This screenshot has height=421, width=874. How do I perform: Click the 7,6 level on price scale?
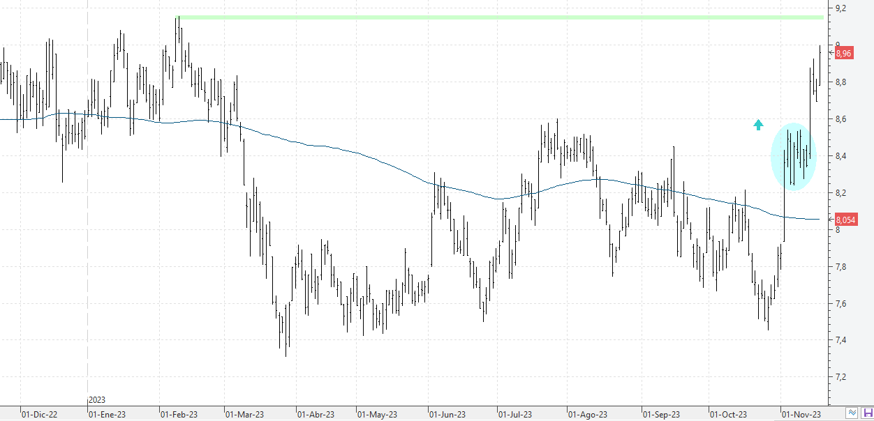[x=840, y=303]
